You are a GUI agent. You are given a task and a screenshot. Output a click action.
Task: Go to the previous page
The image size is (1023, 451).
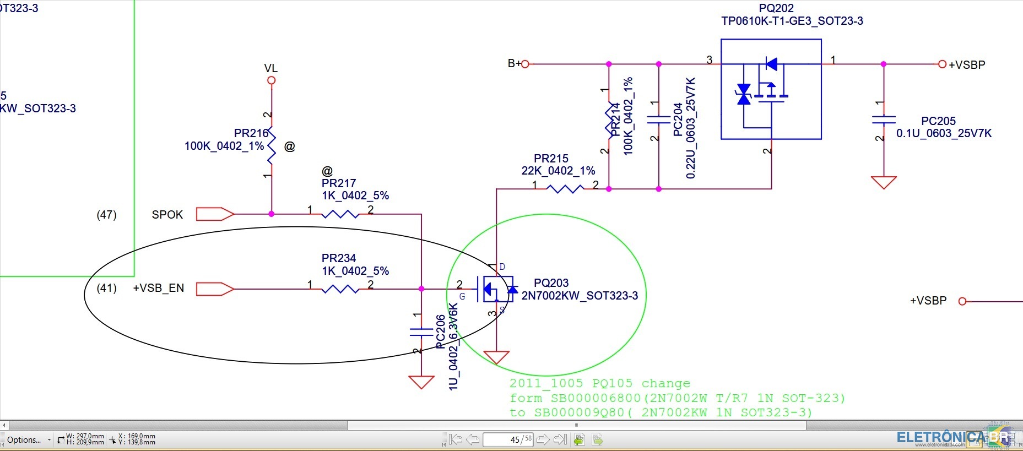[x=473, y=439]
